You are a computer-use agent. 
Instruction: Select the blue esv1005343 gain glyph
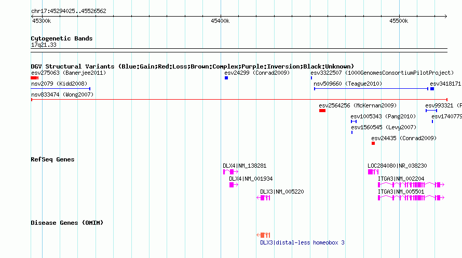tap(354, 121)
